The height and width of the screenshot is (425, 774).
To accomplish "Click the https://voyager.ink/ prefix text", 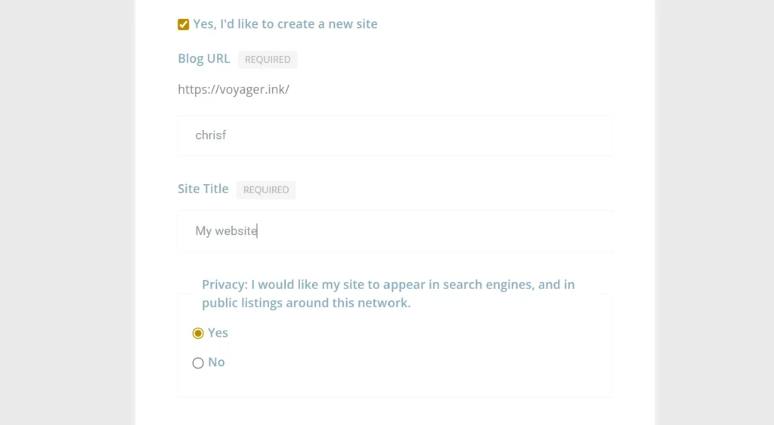I will coord(234,89).
